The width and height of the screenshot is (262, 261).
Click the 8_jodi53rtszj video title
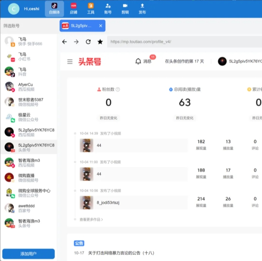[x=108, y=202]
